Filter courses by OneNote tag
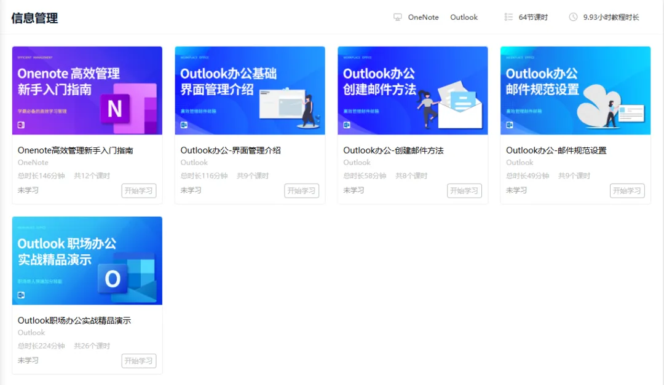The image size is (664, 385). coord(423,17)
